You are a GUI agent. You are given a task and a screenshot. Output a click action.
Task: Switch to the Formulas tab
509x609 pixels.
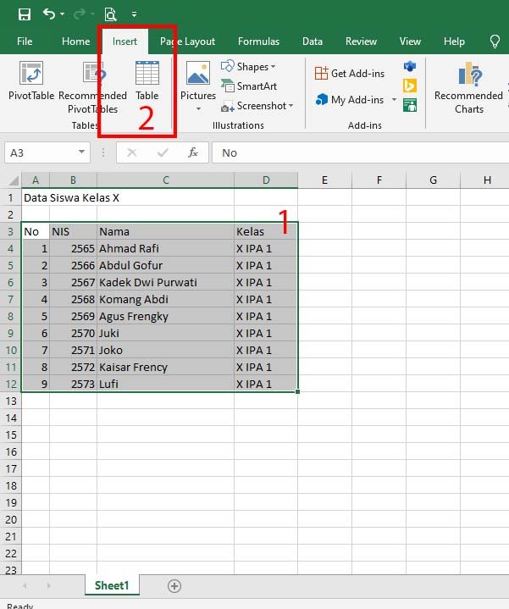coord(258,42)
